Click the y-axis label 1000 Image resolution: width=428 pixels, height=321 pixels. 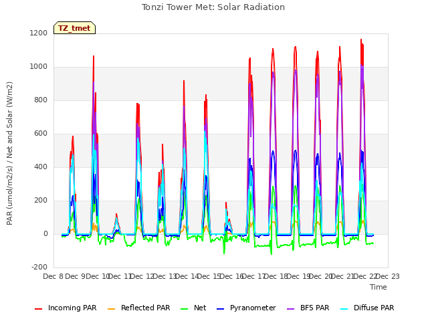(39, 67)
